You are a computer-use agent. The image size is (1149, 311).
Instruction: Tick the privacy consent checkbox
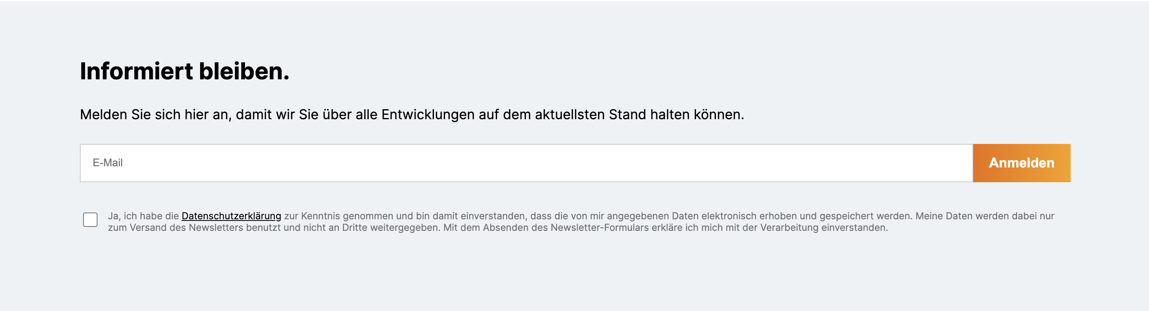pos(90,220)
